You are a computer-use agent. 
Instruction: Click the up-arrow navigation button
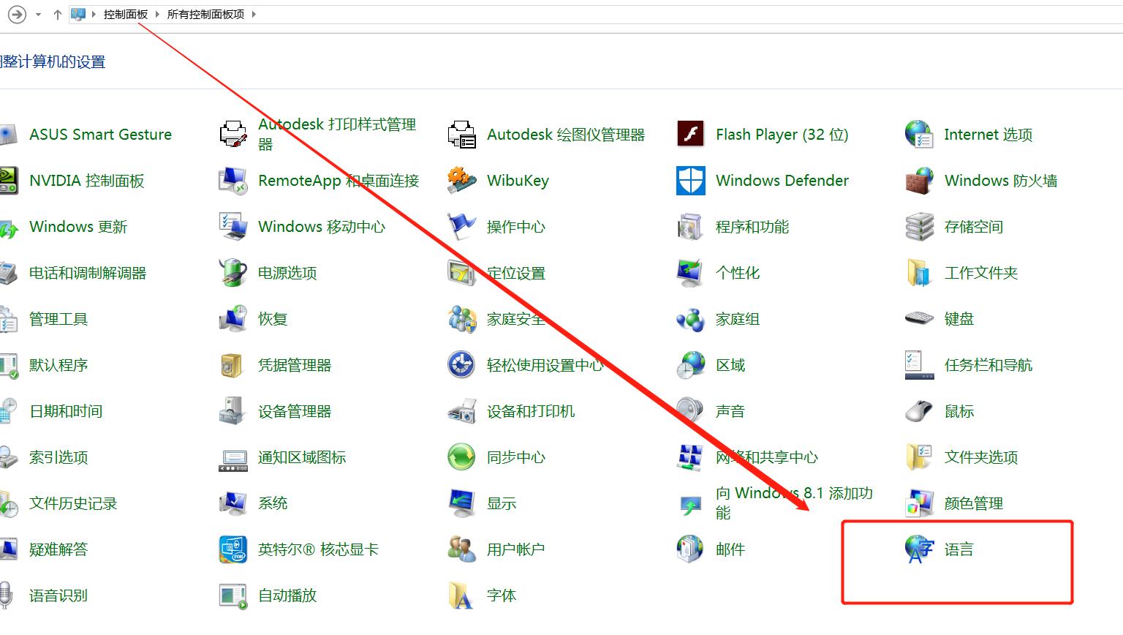(x=57, y=14)
